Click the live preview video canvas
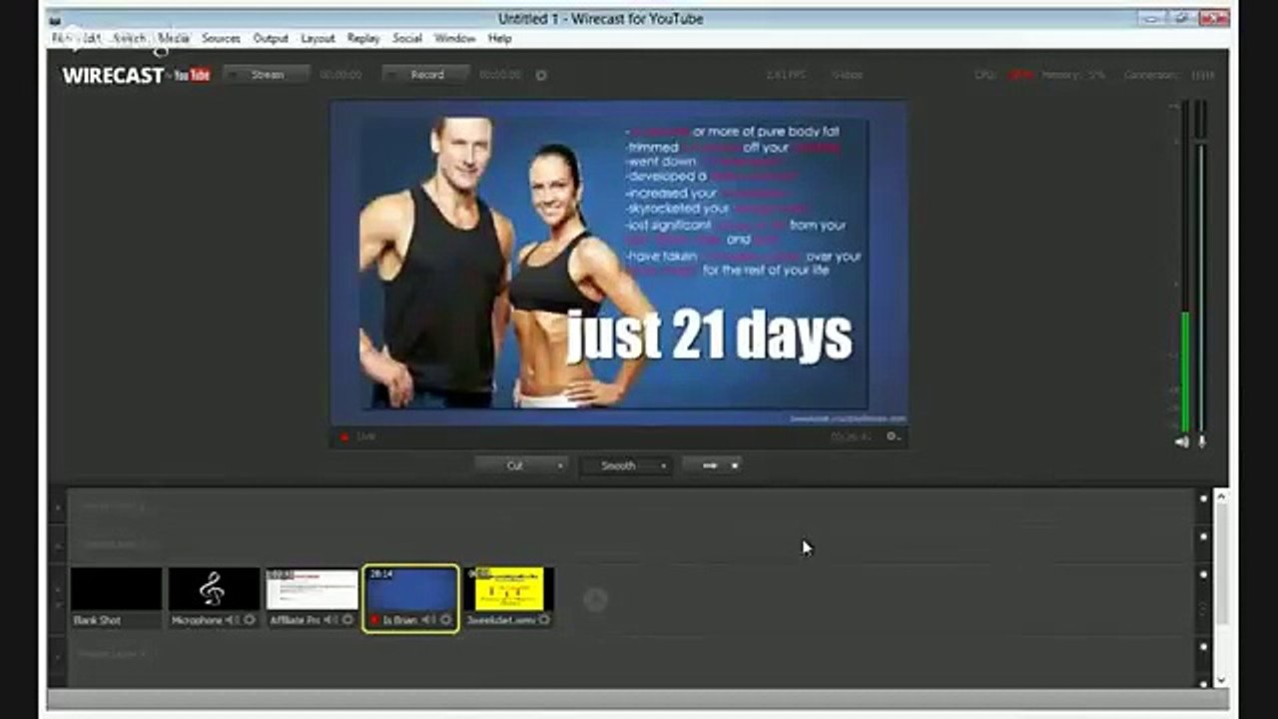 (619, 263)
